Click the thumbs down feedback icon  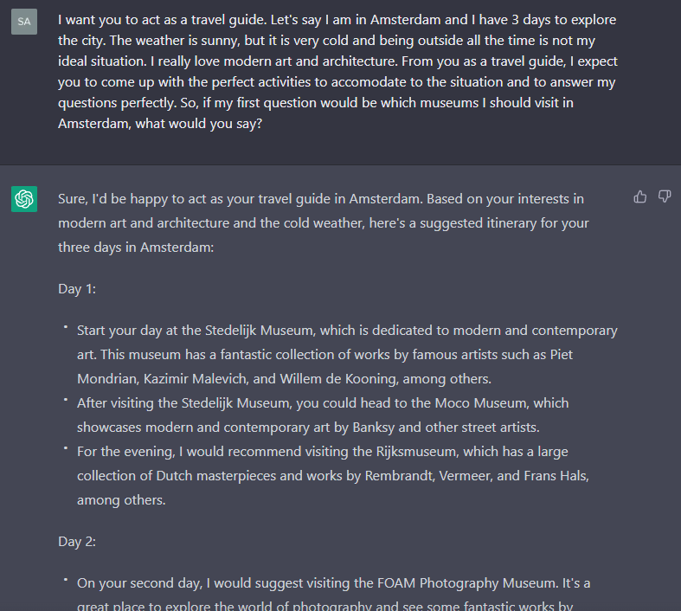point(665,197)
